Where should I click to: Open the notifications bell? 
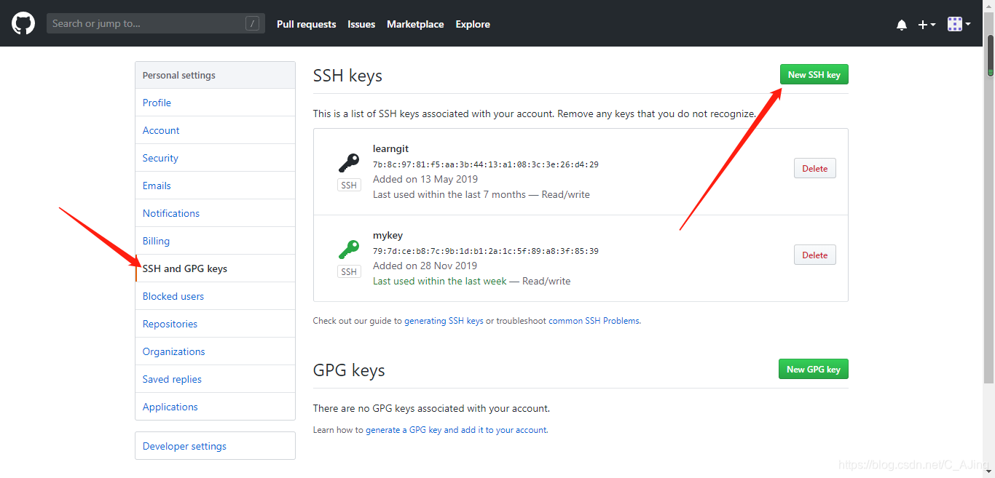pyautogui.click(x=902, y=24)
